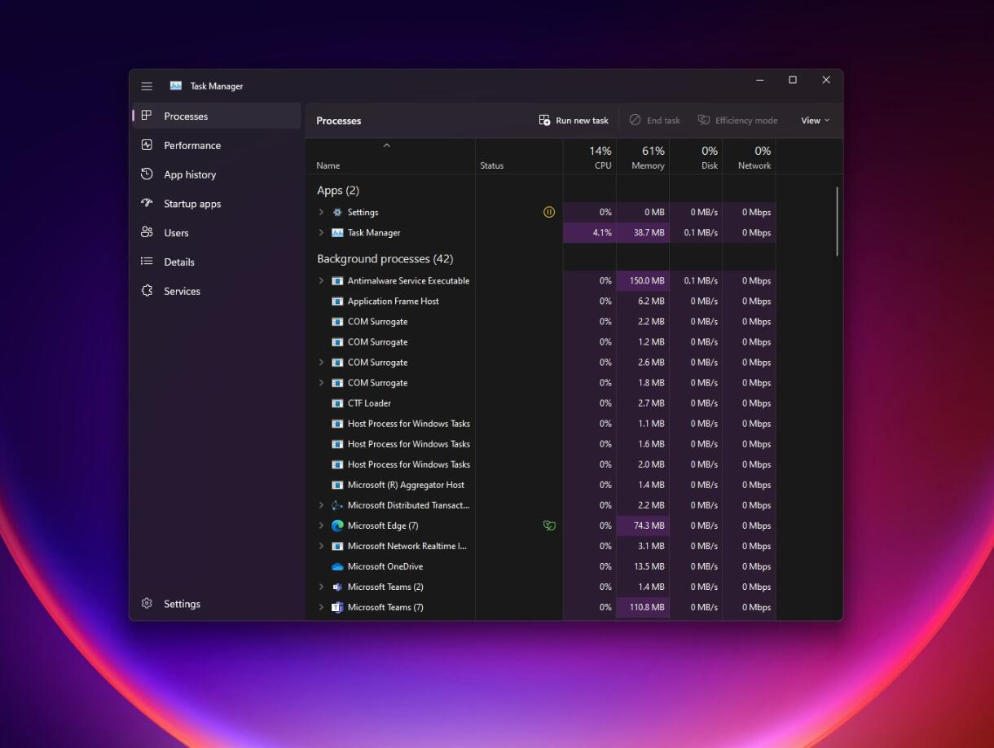Viewport: 994px width, 748px height.
Task: Open Startup apps page
Action: [x=217, y=204]
